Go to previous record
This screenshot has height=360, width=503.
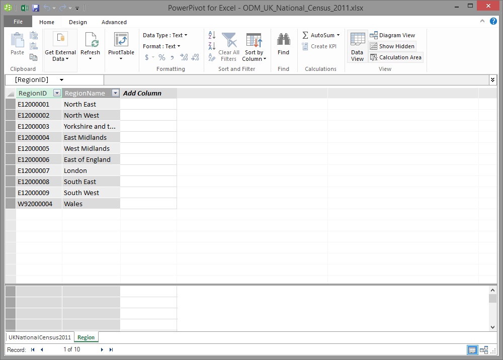[42, 350]
